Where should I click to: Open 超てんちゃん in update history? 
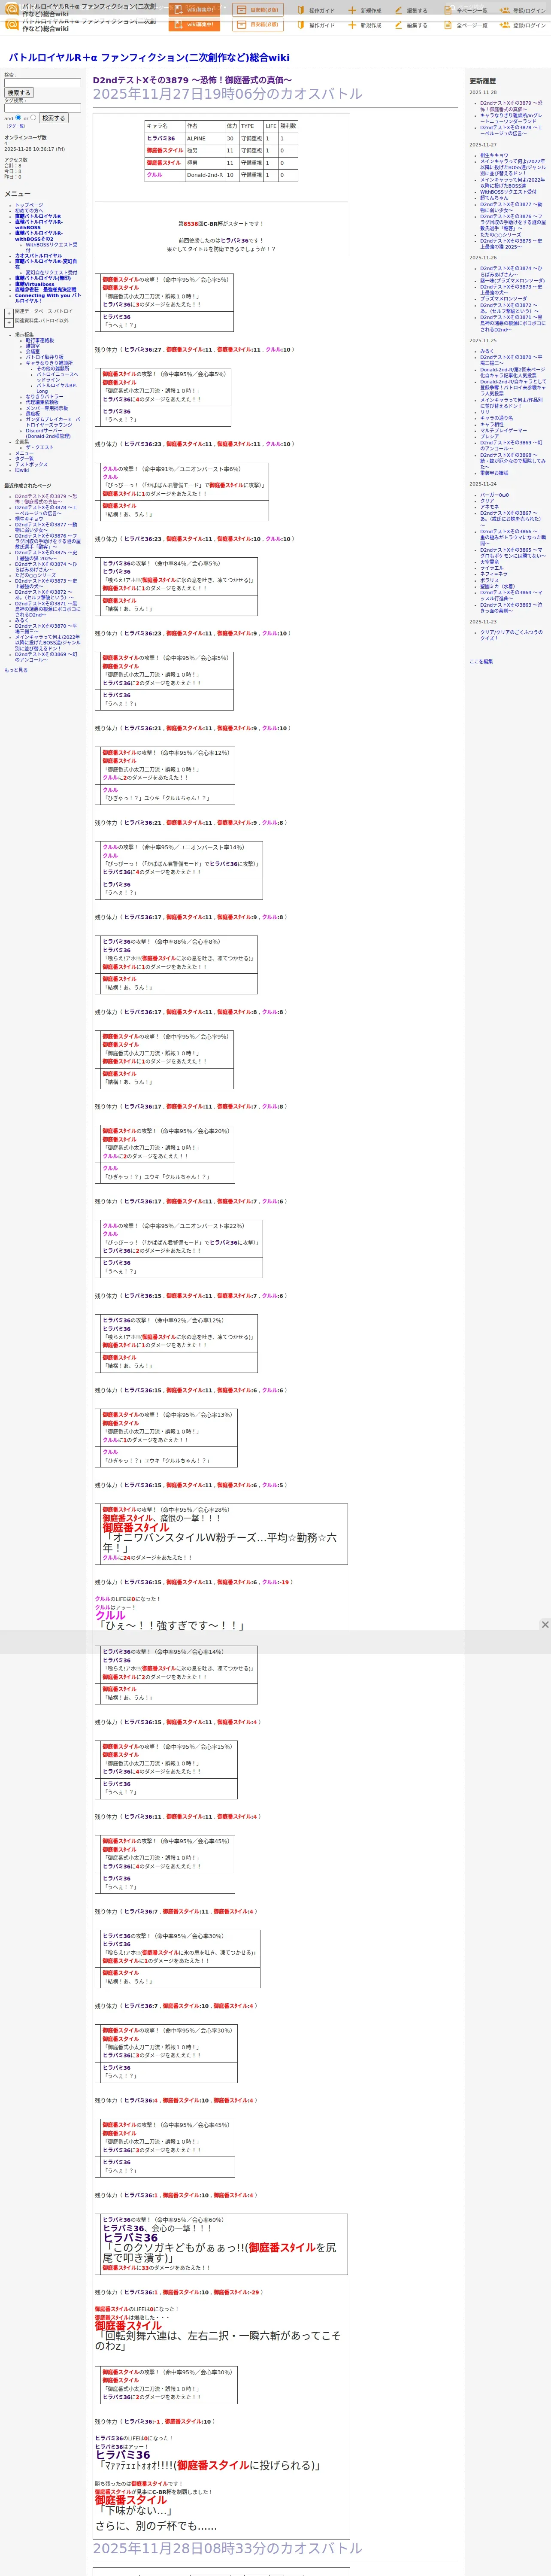pyautogui.click(x=494, y=198)
